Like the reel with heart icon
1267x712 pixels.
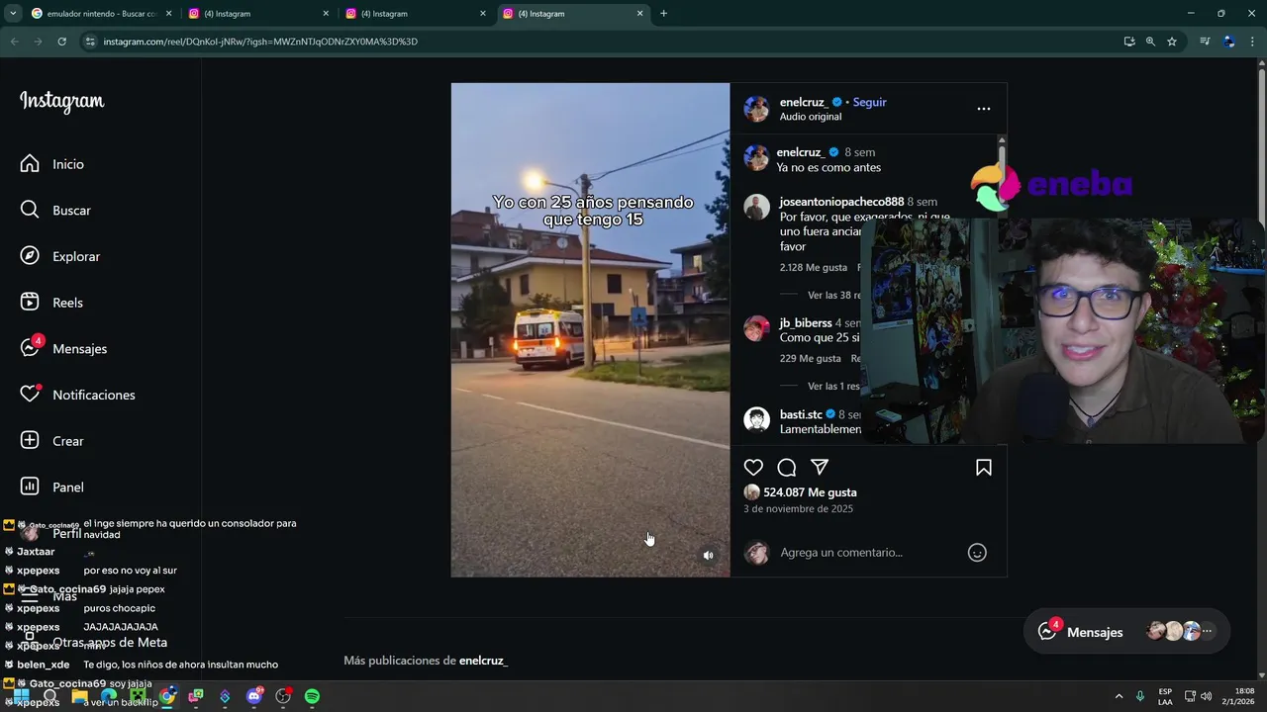pyautogui.click(x=753, y=468)
